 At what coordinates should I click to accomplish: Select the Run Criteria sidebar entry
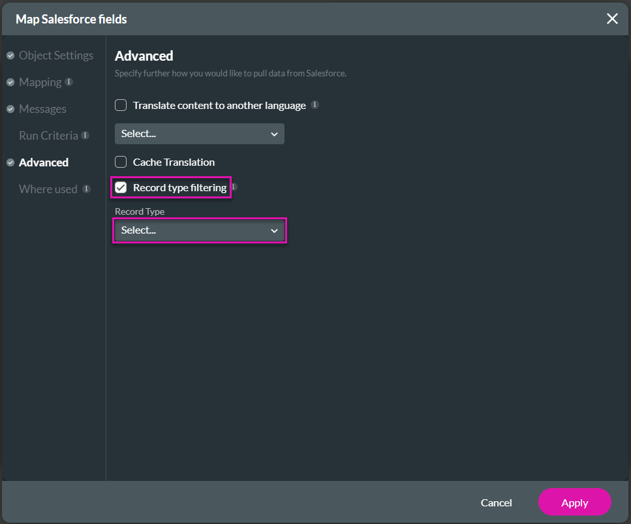coord(48,135)
